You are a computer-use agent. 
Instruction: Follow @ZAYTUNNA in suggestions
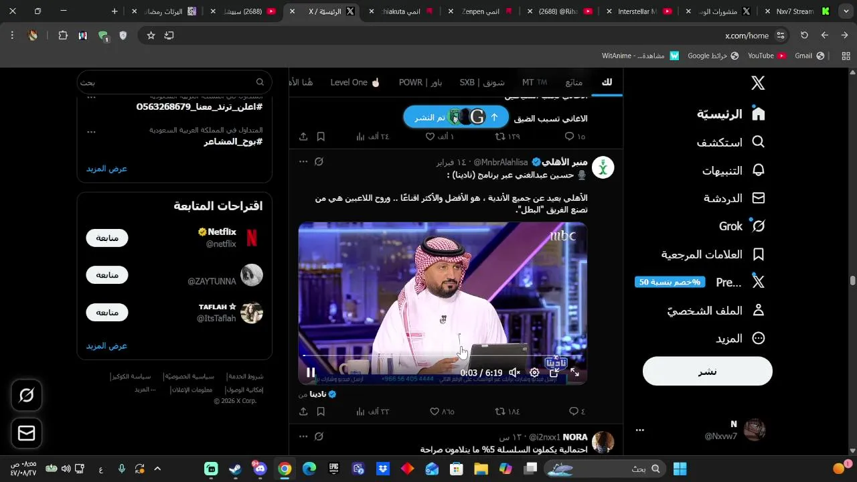107,275
